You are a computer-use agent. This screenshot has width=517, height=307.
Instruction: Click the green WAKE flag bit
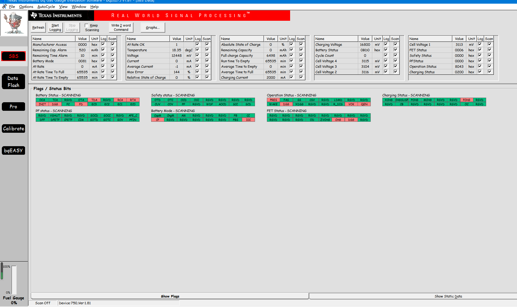[x=273, y=104]
